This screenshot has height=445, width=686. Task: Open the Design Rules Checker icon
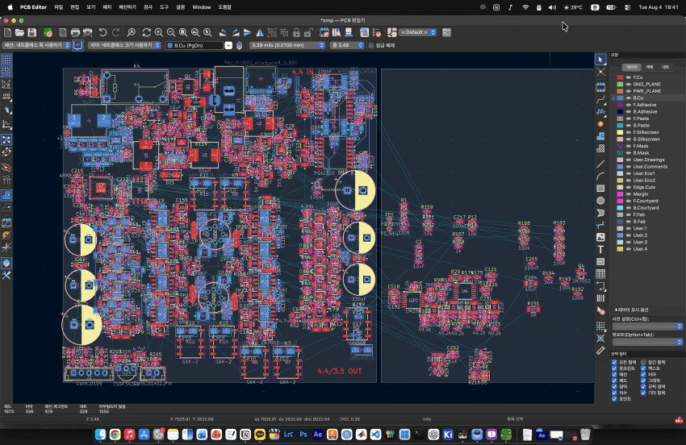click(377, 32)
